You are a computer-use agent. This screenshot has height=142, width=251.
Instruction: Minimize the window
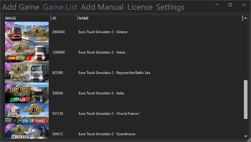click(217, 5)
